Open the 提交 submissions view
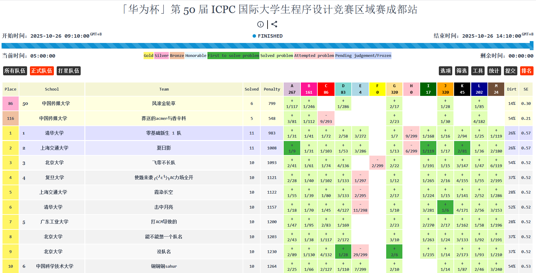Image resolution: width=536 pixels, height=273 pixels. (510, 71)
